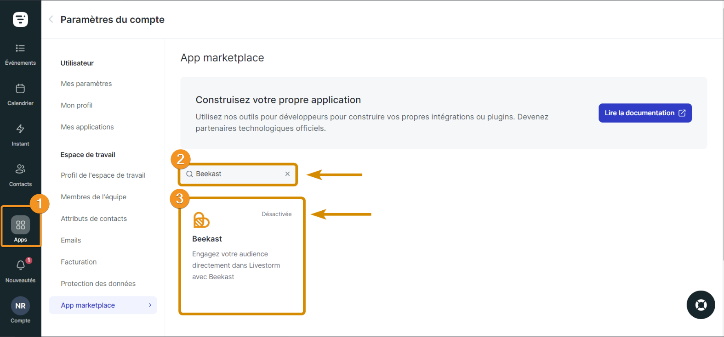Click the Beekast app logo
This screenshot has width=724, height=337.
tap(201, 220)
